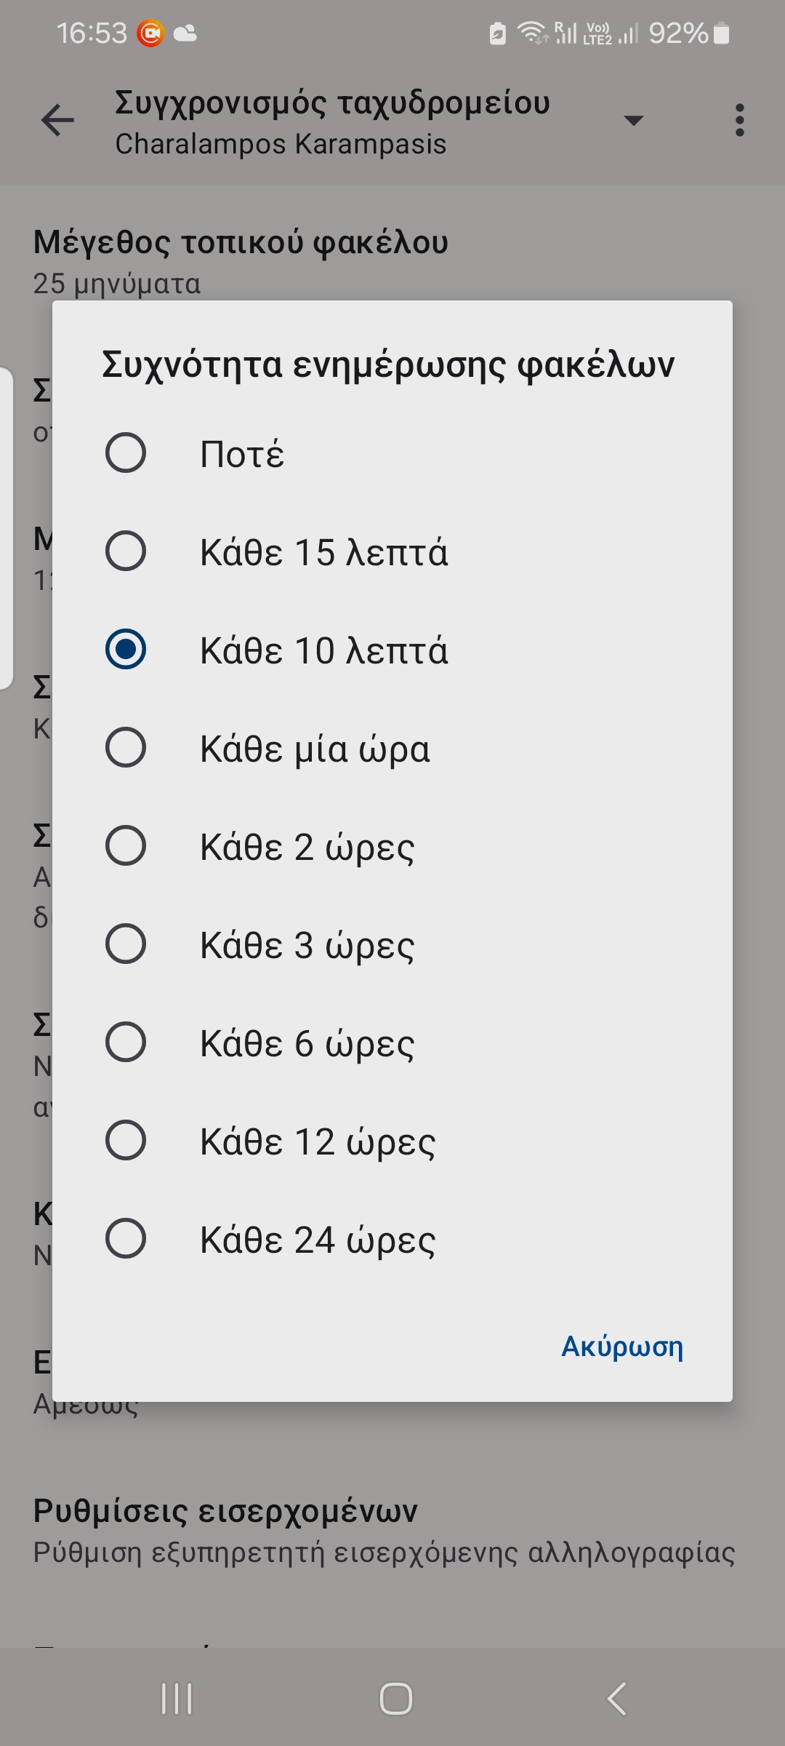Image resolution: width=785 pixels, height=1746 pixels.
Task: Choose Κάθε 12 ώρες option
Action: click(392, 1141)
